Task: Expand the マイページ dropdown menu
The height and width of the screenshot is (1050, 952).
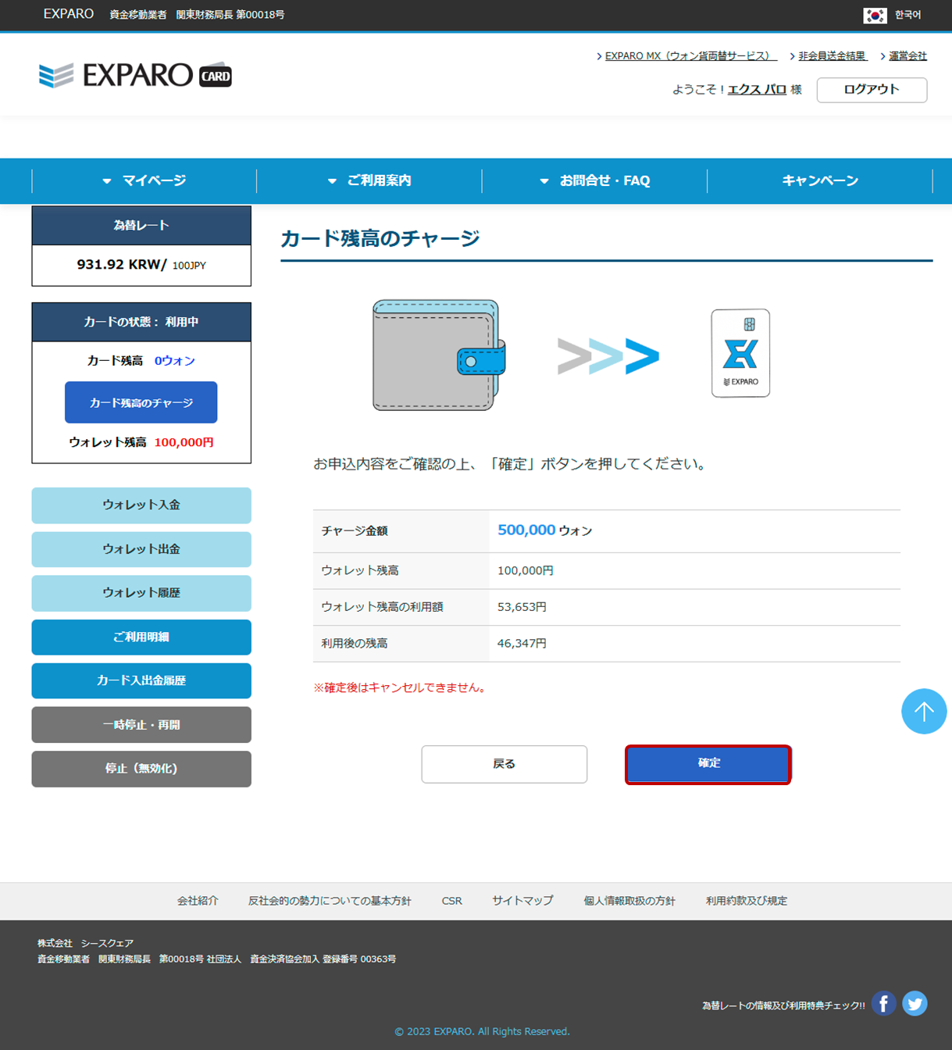Action: 144,180
